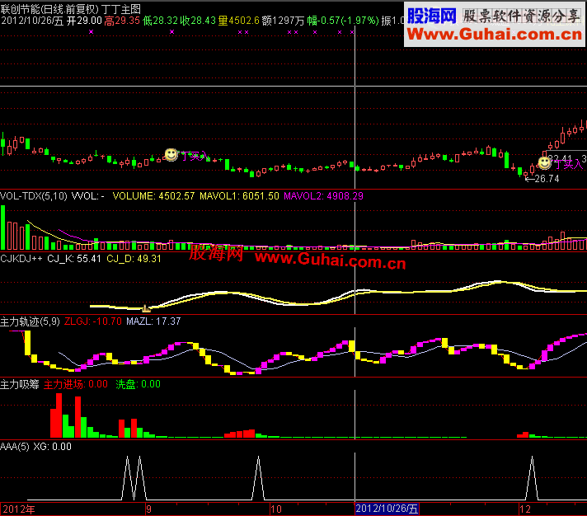Click the tallest red bar in 主力吸筹 panel

pos(59,415)
